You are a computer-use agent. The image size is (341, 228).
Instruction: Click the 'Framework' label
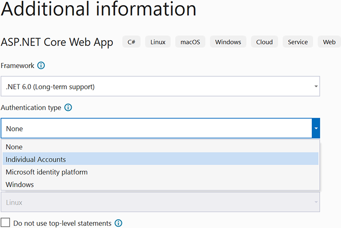(18, 65)
